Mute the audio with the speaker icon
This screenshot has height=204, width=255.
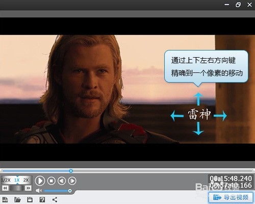coord(39,191)
